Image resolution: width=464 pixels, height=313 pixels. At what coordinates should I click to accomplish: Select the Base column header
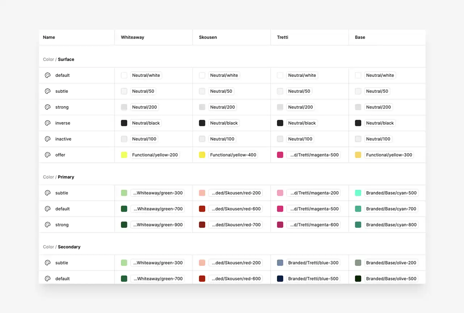point(387,37)
